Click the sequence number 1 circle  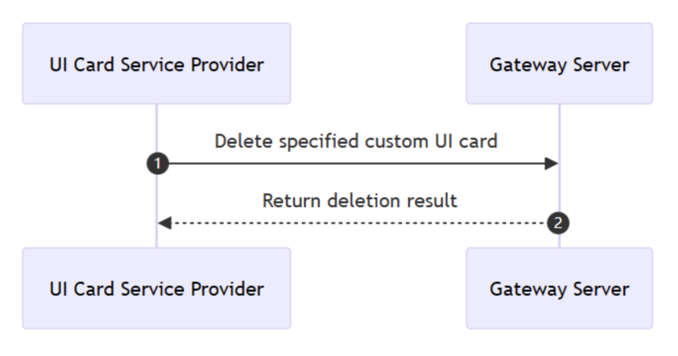click(x=158, y=164)
